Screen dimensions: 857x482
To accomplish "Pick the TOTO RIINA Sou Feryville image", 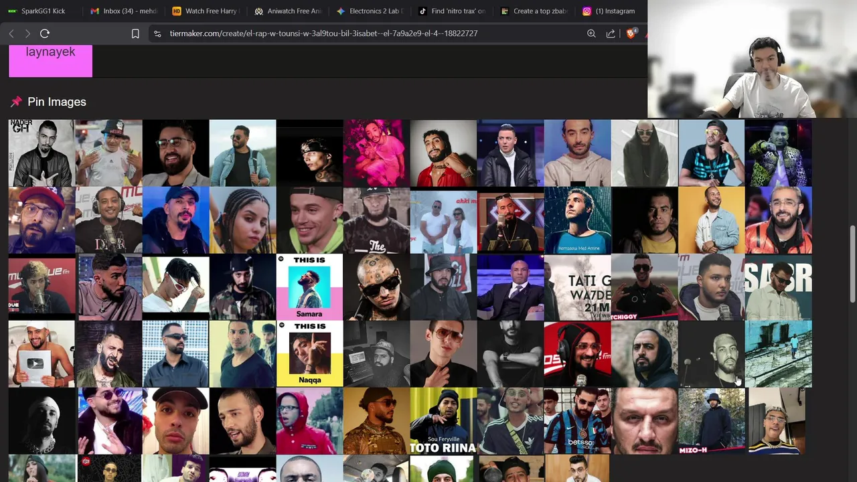I will coord(443,420).
